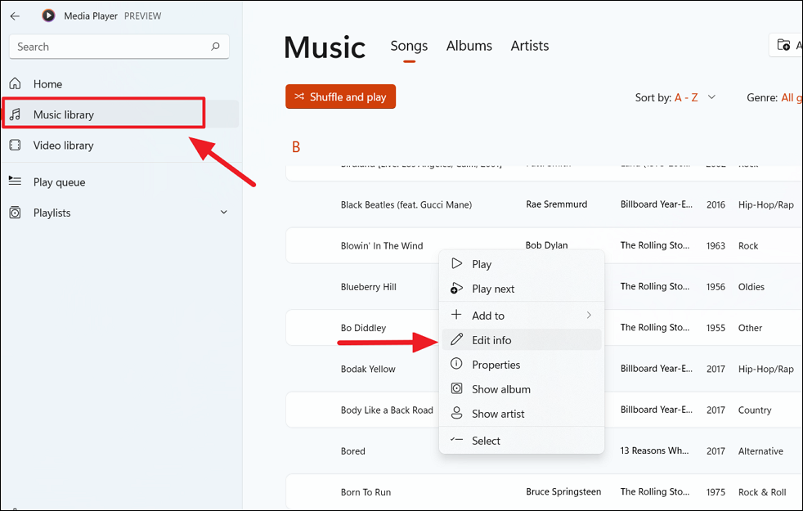Screen dimensions: 803x511
Task: Open Music library in sidebar
Action: [120, 114]
